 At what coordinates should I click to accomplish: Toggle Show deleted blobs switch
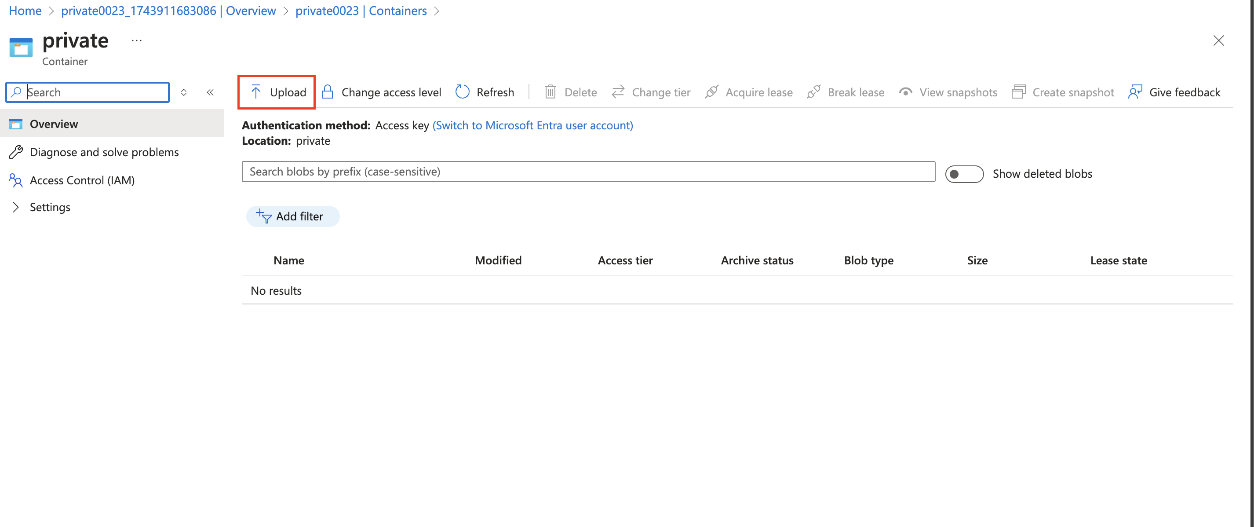(x=964, y=174)
